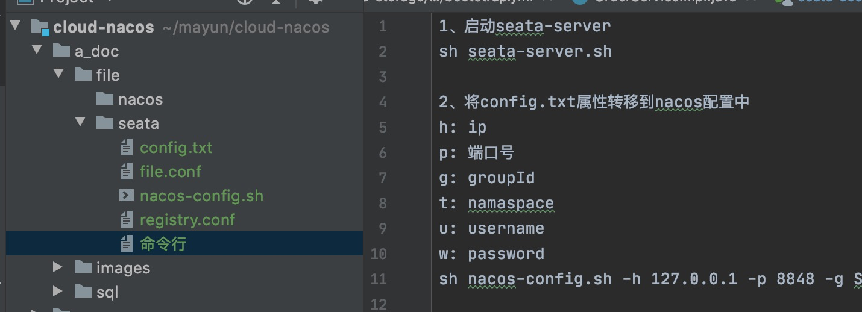This screenshot has height=312, width=862.
Task: Click the line '1、启动seata-server' in editor
Action: 525,27
